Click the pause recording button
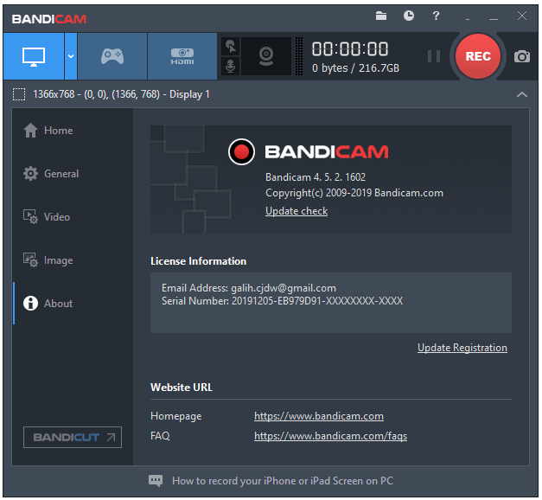Viewport: 542px width, 500px height. [433, 56]
